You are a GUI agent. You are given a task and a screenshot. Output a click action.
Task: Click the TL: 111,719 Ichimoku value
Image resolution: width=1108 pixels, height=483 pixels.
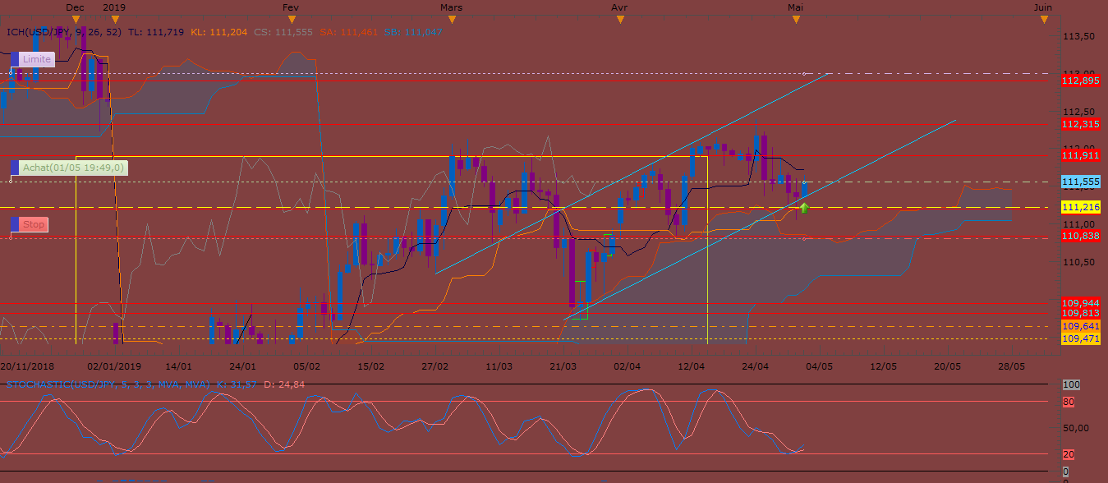[156, 31]
